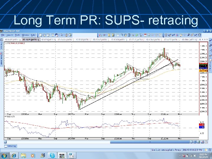Viewport: 212px width, 159px height.
Task: Select the JSE-SUPS weekly chart tab
Action: click(31, 40)
